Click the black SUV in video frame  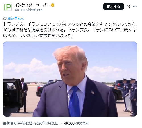[x=13, y=93]
